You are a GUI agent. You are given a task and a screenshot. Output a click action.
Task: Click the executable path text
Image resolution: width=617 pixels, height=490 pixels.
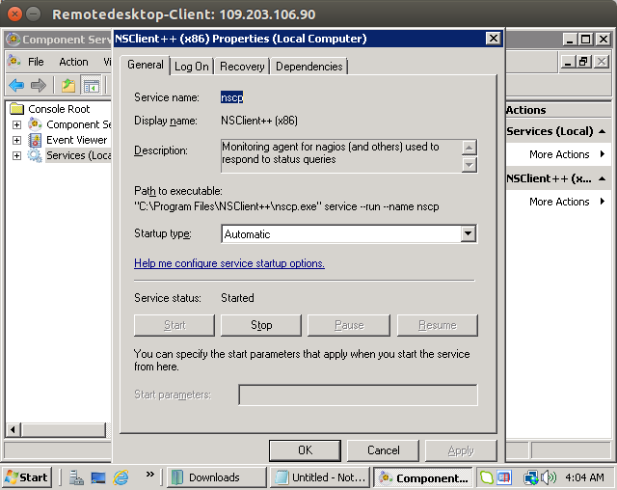286,206
